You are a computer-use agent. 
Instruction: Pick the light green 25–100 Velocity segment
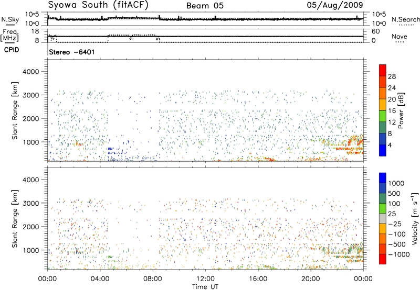click(x=383, y=208)
